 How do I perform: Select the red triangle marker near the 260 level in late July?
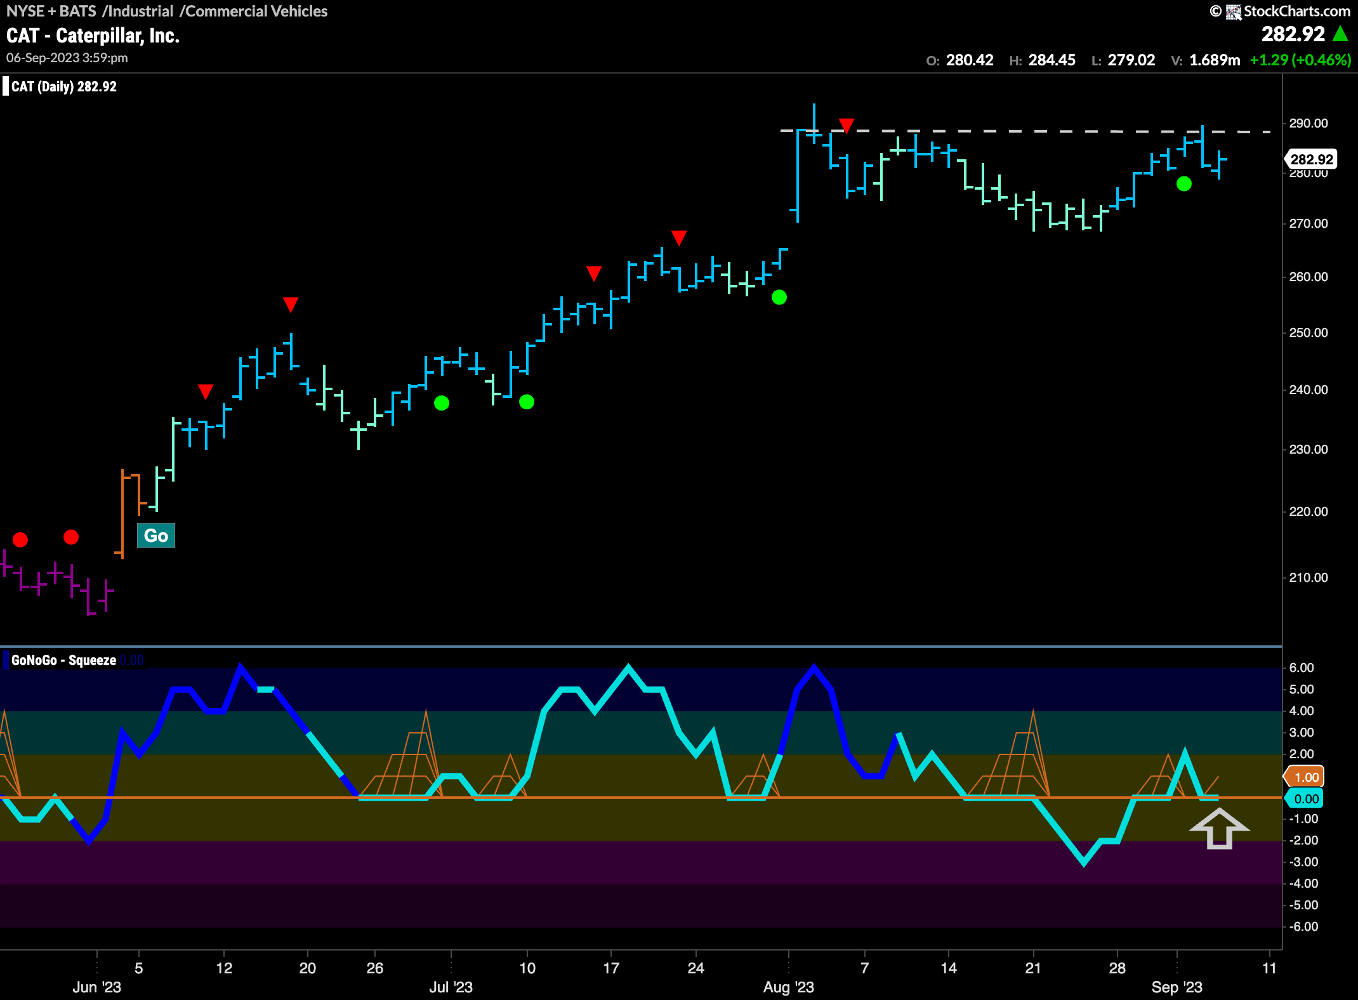679,238
